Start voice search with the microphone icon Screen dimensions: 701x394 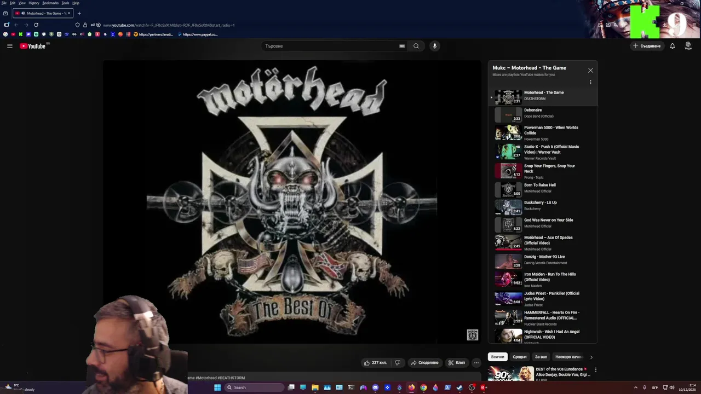click(x=435, y=46)
